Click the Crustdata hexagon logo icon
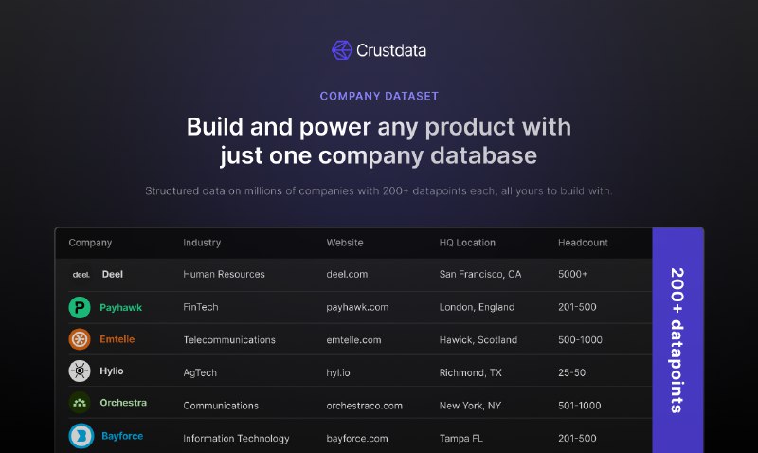The width and height of the screenshot is (758, 453). (x=341, y=50)
